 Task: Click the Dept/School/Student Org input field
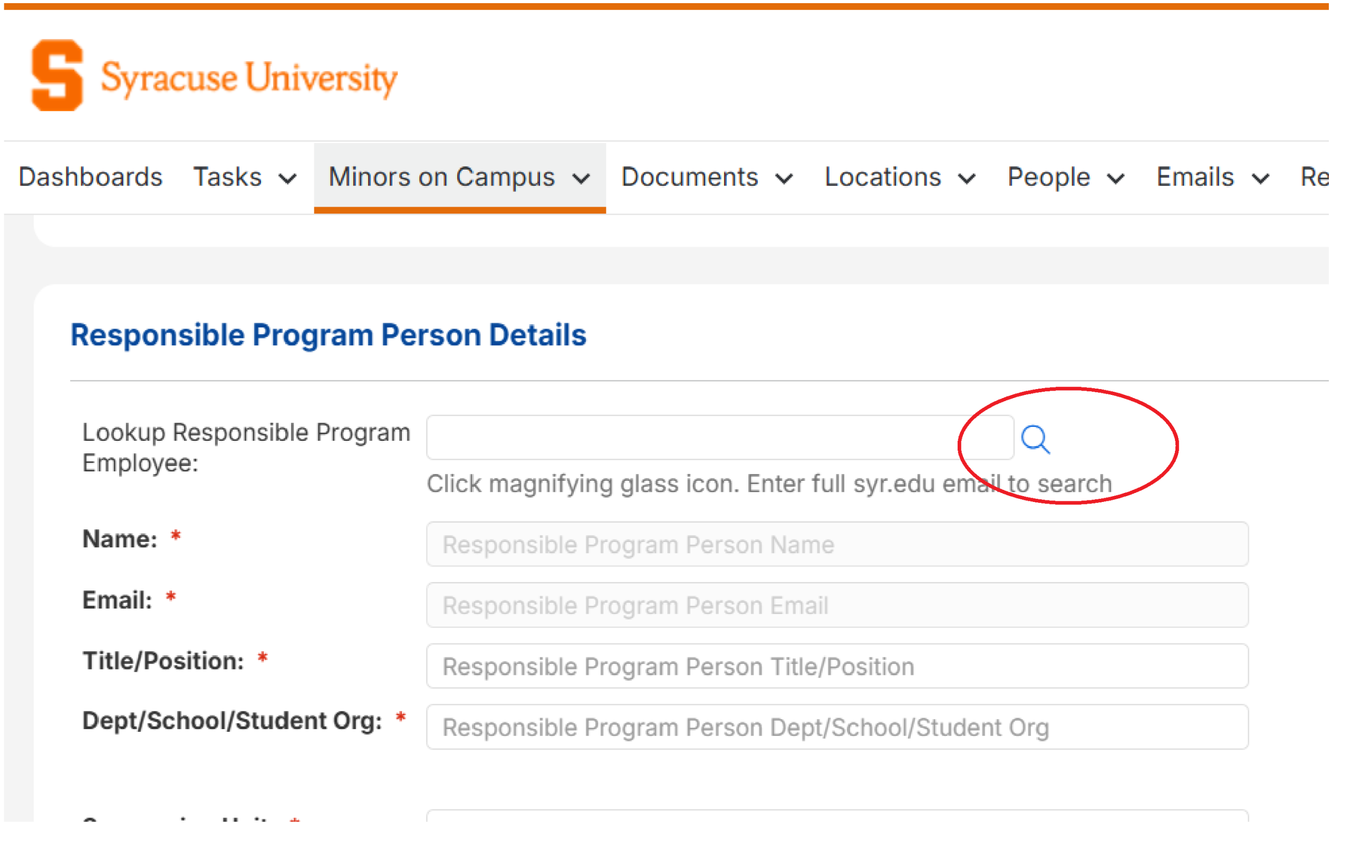[837, 727]
